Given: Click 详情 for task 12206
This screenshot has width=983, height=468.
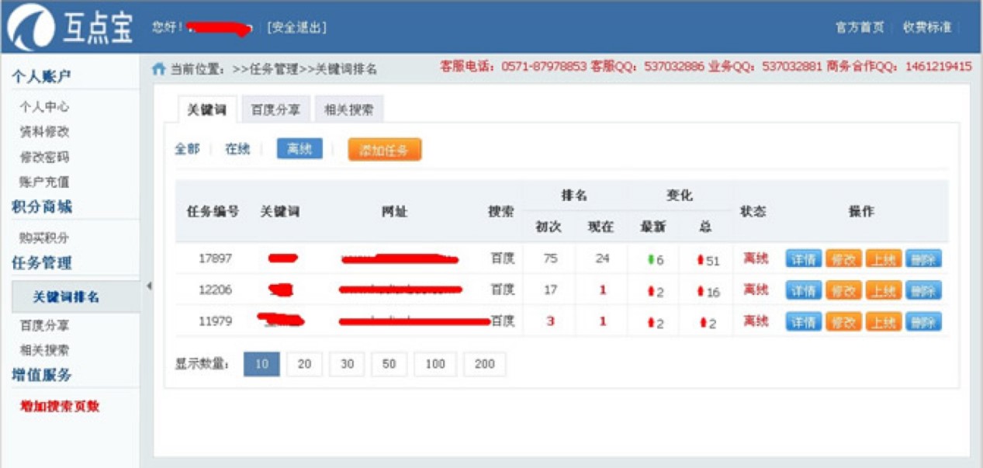Looking at the screenshot, I should coord(803,290).
